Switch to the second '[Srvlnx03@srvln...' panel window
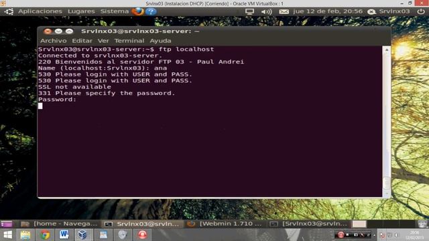The image size is (429, 241). pos(308,224)
